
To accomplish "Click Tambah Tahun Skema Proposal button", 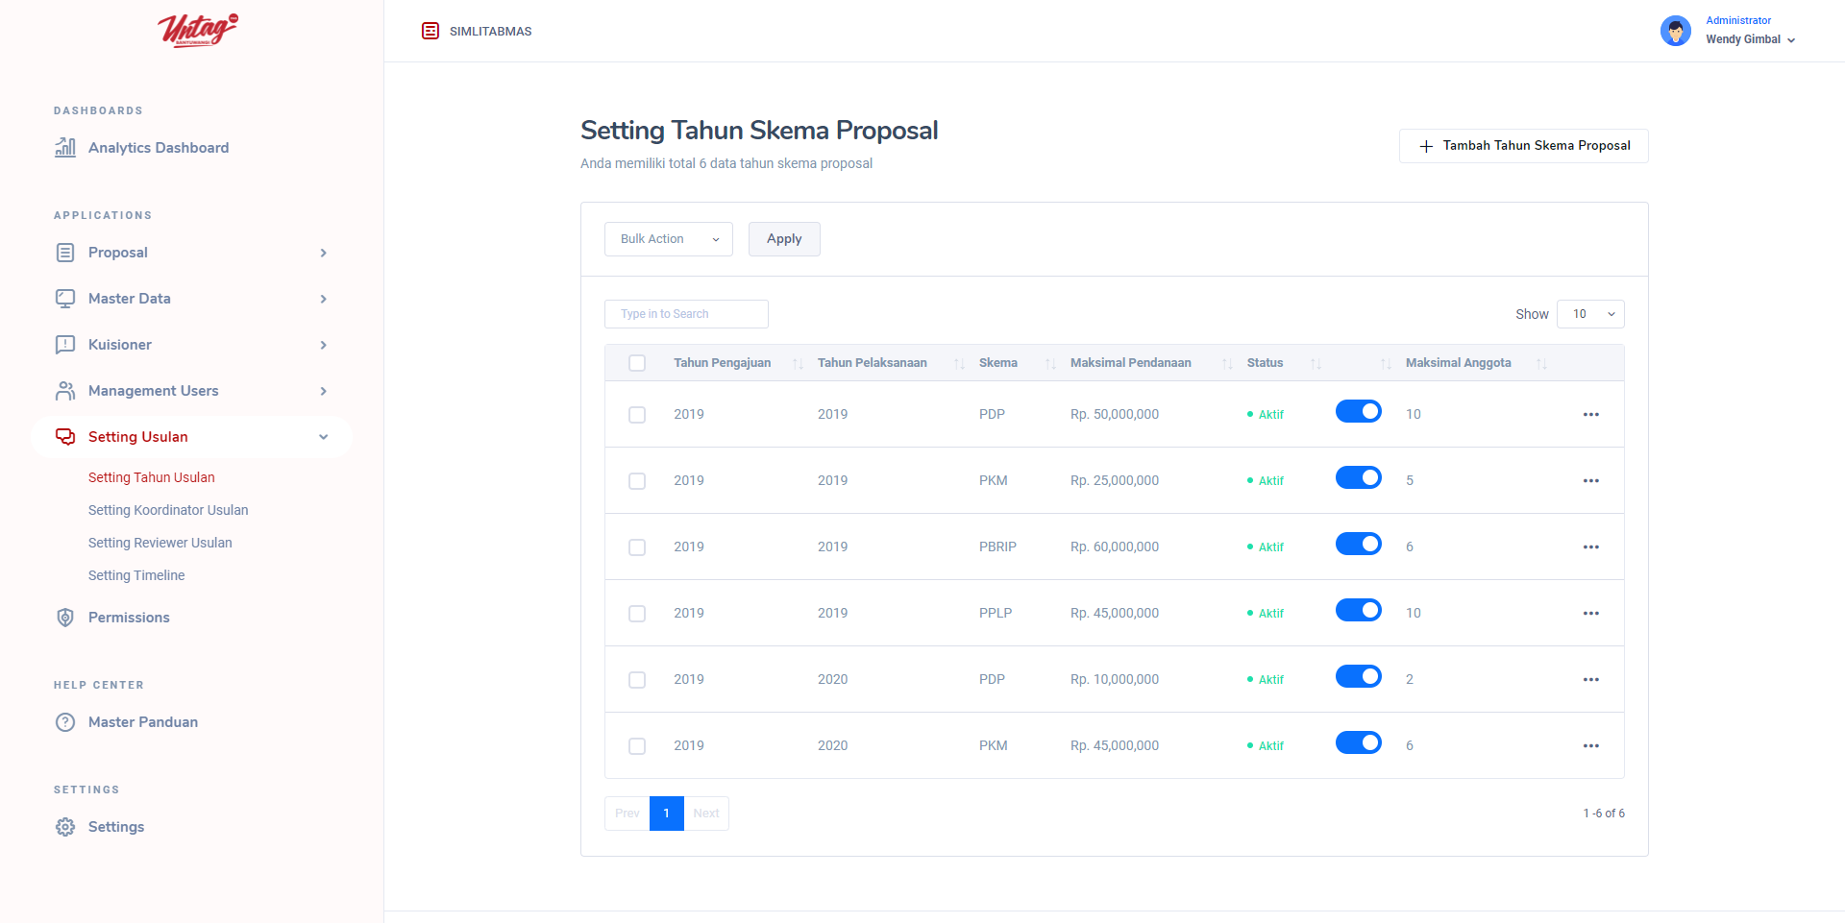I will click(x=1523, y=146).
